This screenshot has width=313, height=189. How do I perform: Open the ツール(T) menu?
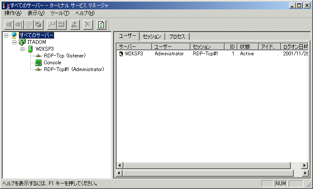pos(60,13)
